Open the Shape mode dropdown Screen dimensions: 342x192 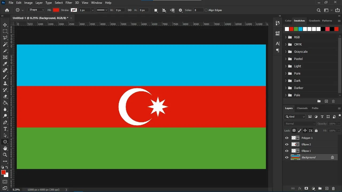[x=36, y=10]
